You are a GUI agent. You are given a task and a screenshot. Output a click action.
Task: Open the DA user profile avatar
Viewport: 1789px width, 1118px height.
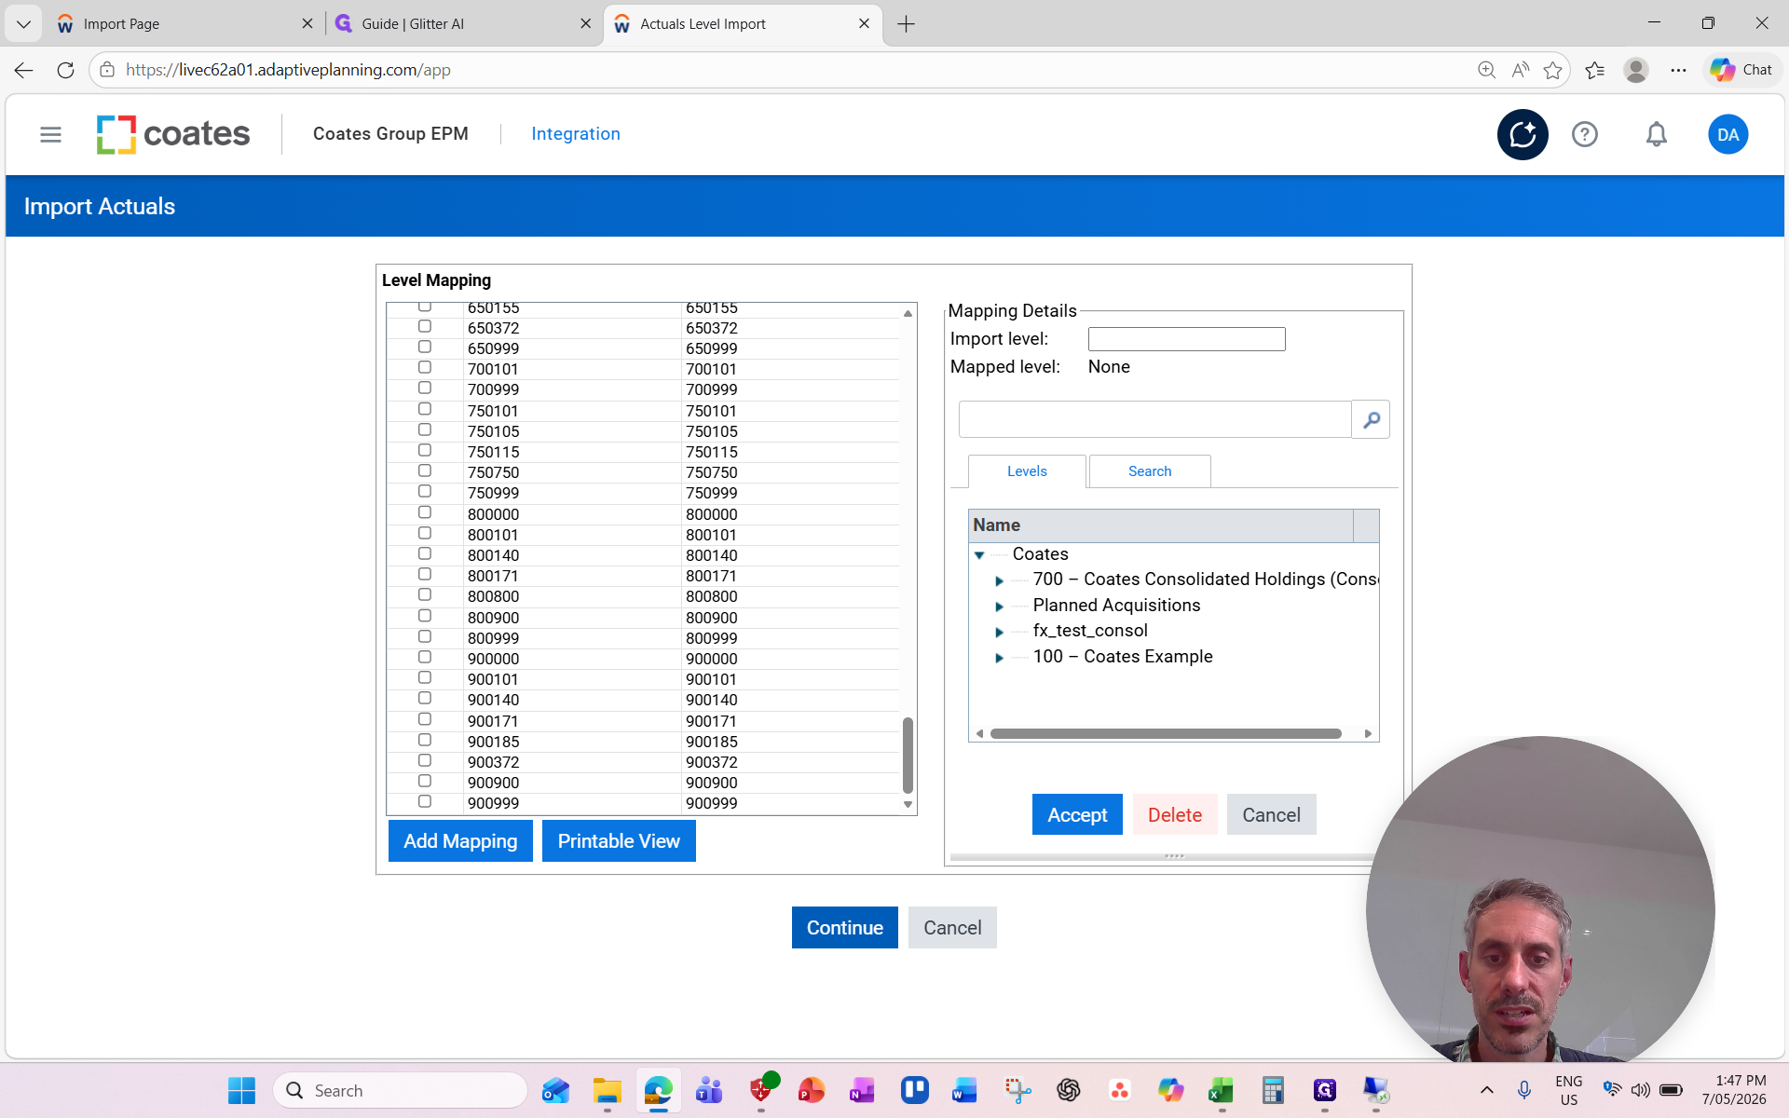click(x=1728, y=134)
